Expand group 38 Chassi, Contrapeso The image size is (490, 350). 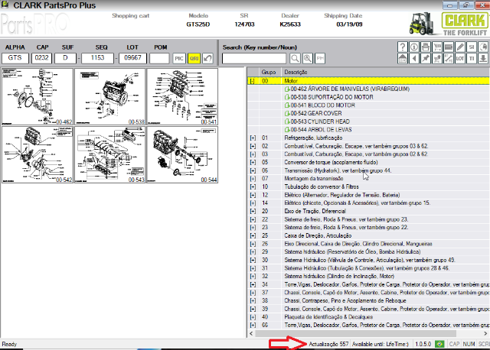pyautogui.click(x=253, y=301)
